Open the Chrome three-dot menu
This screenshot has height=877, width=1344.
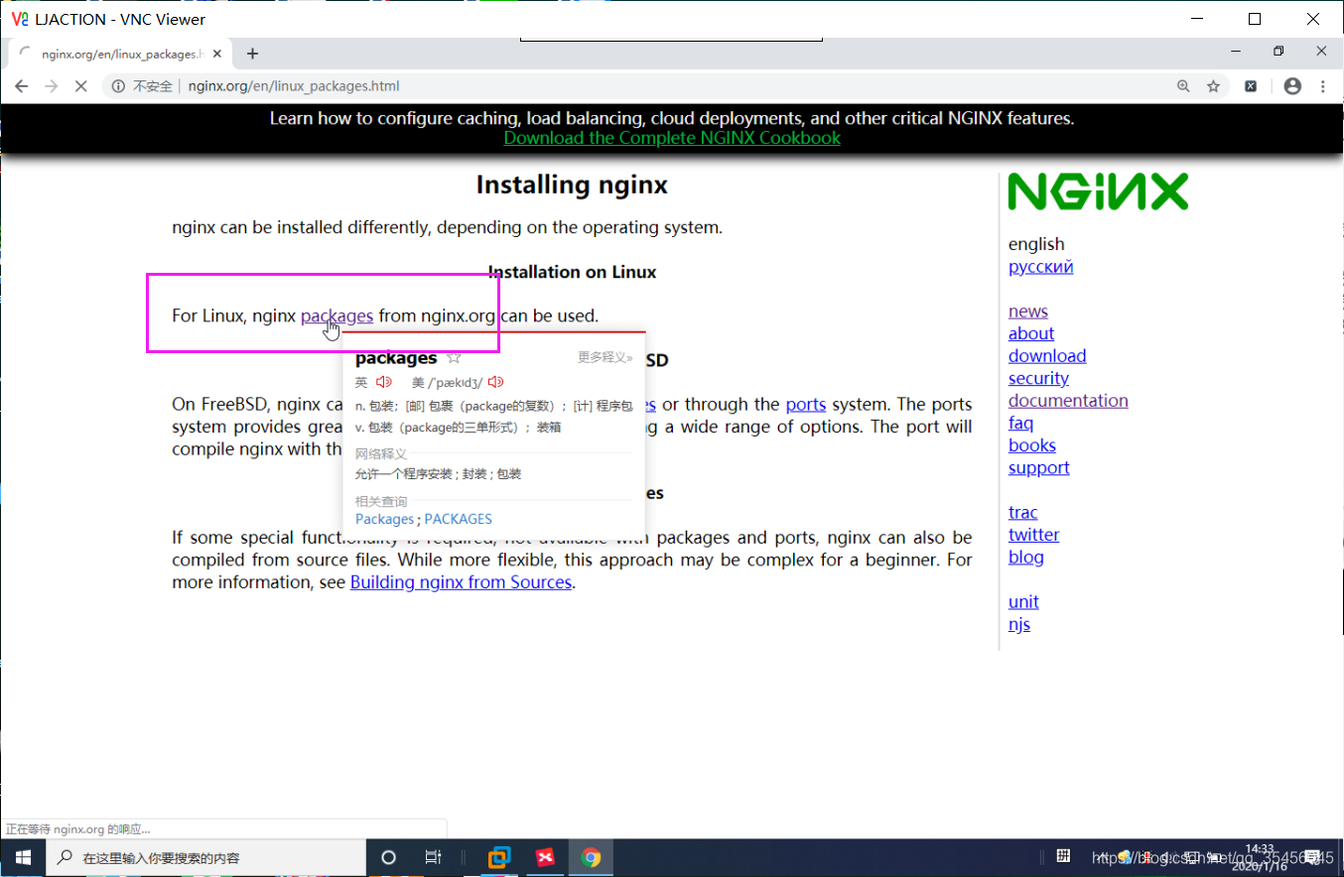tap(1322, 86)
